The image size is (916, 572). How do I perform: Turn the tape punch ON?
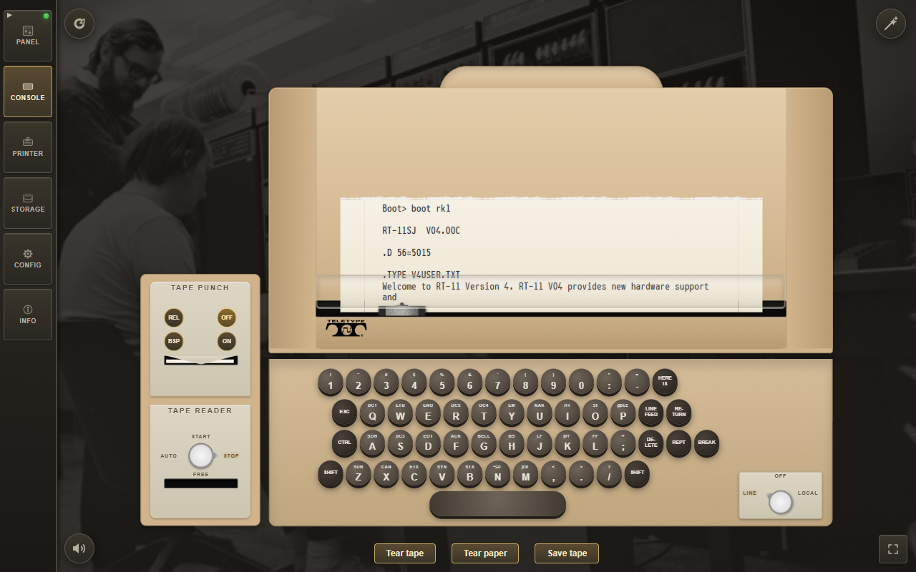click(227, 341)
